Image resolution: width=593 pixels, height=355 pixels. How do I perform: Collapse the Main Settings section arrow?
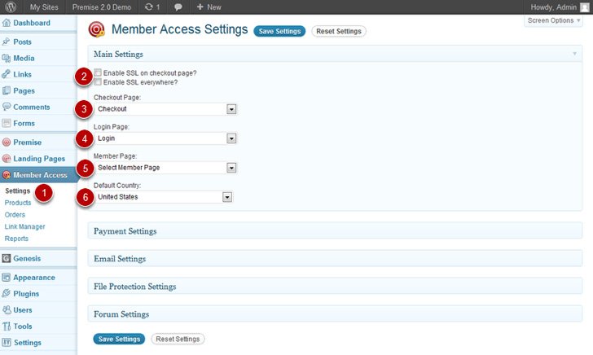pos(574,54)
